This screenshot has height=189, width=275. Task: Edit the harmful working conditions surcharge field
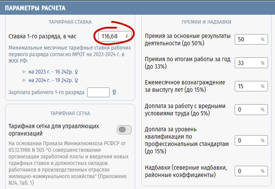click(x=251, y=110)
